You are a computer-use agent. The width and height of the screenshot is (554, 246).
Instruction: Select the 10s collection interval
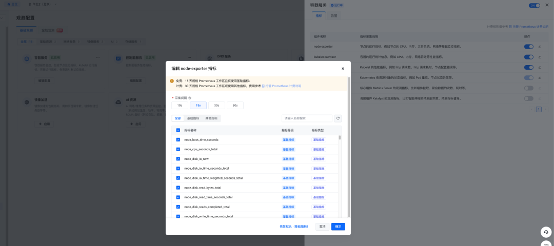click(x=180, y=105)
